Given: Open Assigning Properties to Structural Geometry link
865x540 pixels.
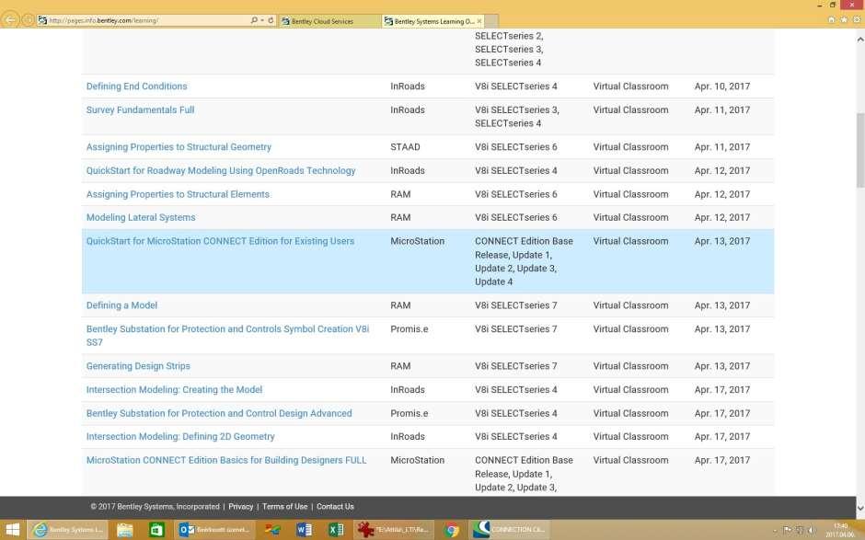Looking at the screenshot, I should [x=179, y=146].
